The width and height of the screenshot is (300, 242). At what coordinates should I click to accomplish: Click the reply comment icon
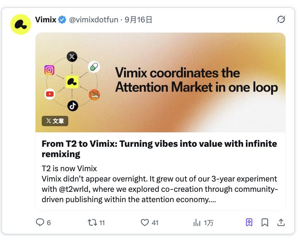(40, 223)
